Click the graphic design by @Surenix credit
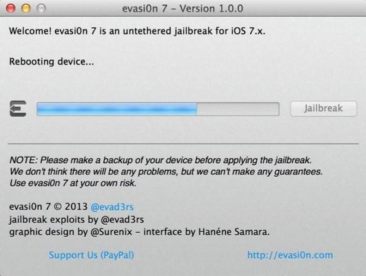 [x=71, y=232]
